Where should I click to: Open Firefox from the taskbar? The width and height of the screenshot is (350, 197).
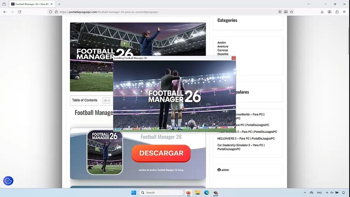click(x=189, y=193)
